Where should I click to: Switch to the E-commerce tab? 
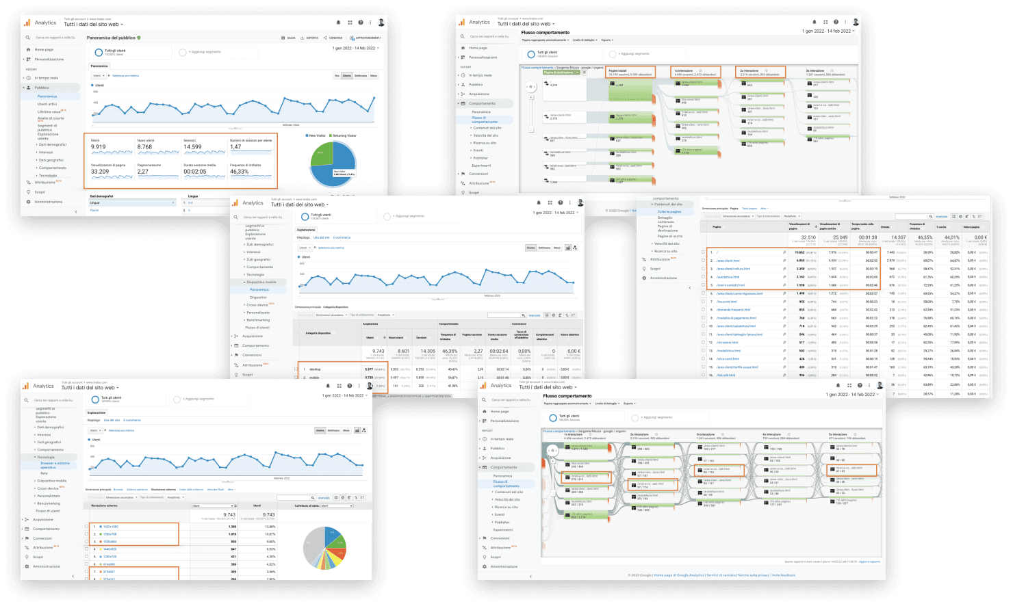tap(342, 237)
